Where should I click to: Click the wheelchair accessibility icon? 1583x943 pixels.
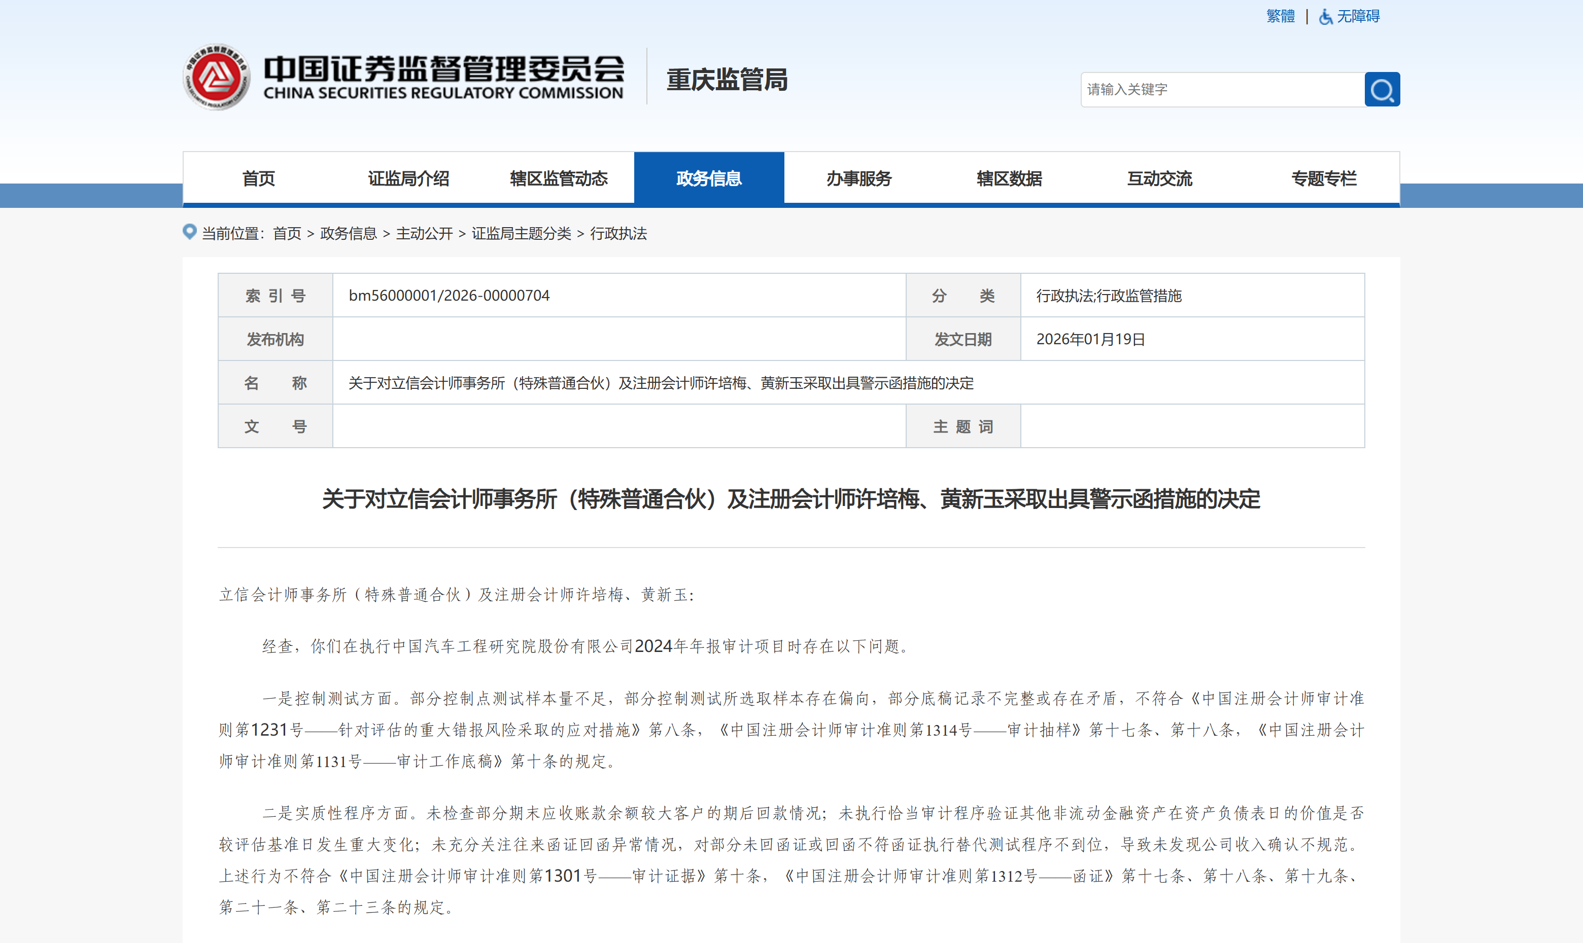click(x=1326, y=17)
